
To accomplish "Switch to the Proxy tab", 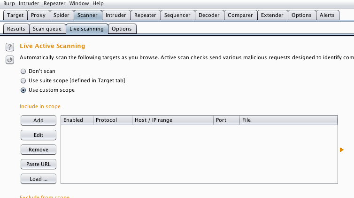I will pos(38,15).
